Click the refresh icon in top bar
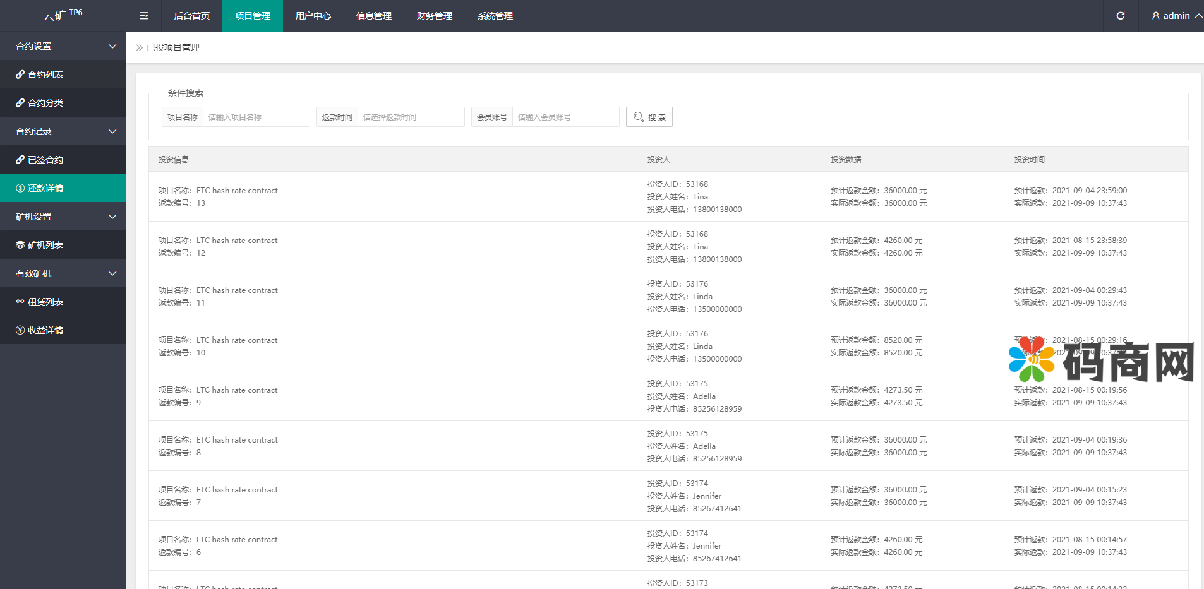This screenshot has height=589, width=1204. 1120,16
